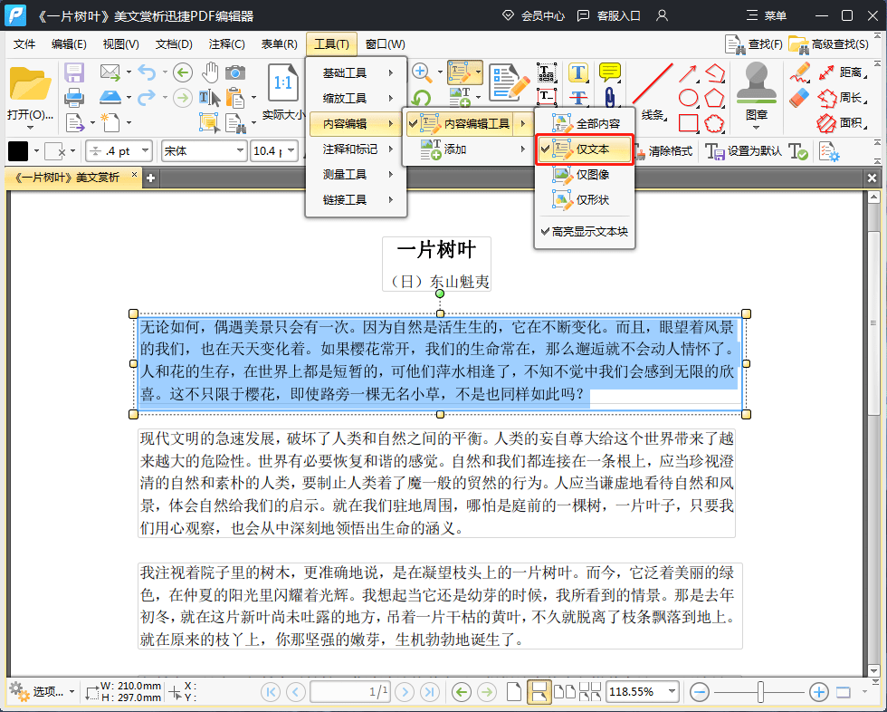Open the zoom level 118.55% dropdown

[x=672, y=691]
